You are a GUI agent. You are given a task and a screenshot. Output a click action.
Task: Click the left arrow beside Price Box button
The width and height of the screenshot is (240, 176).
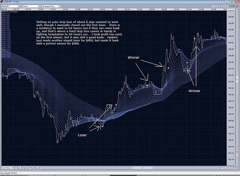(41, 168)
